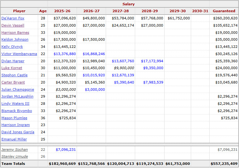
Task: Click Dylan Harper's $17,172,994 option value
Action: click(x=152, y=61)
